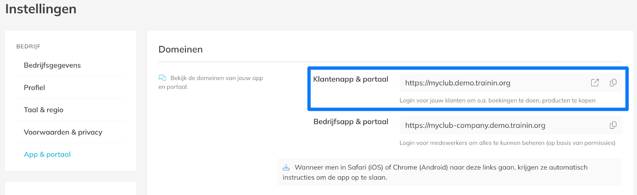Open Bedrijfsgegevens settings

click(x=52, y=65)
